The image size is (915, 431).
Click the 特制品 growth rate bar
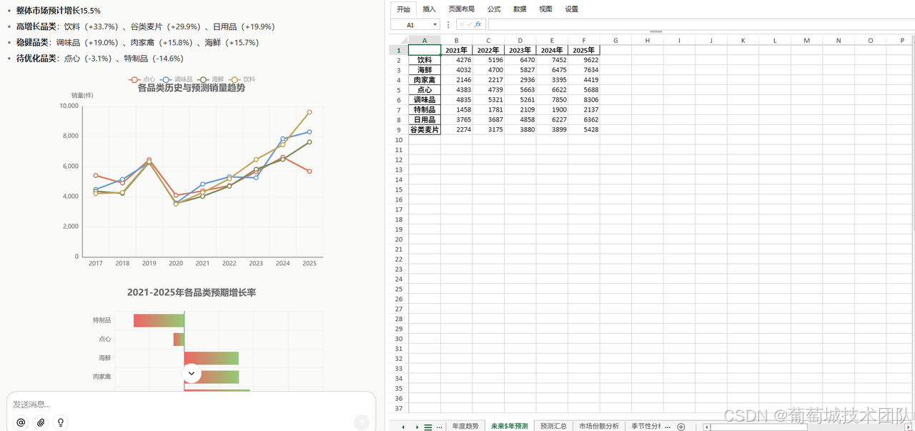pos(159,320)
